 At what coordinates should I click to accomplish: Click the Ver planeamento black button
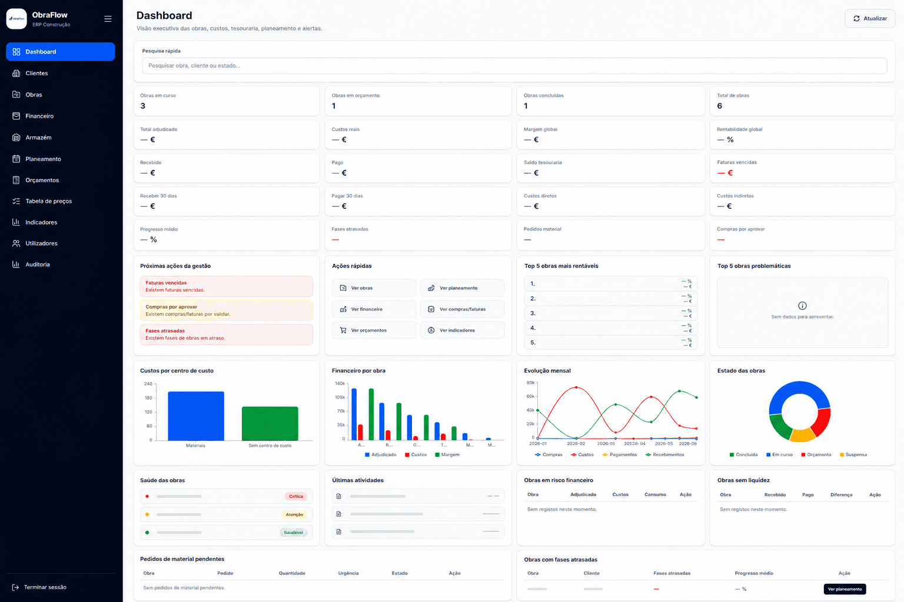(x=845, y=589)
